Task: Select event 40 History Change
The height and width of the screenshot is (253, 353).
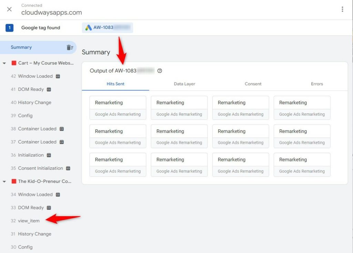Action: click(x=31, y=103)
